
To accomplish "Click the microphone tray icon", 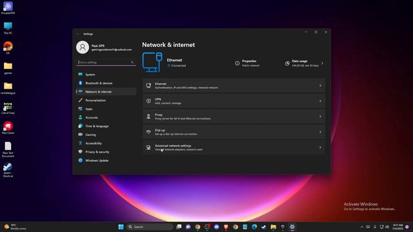I will click(x=375, y=227).
